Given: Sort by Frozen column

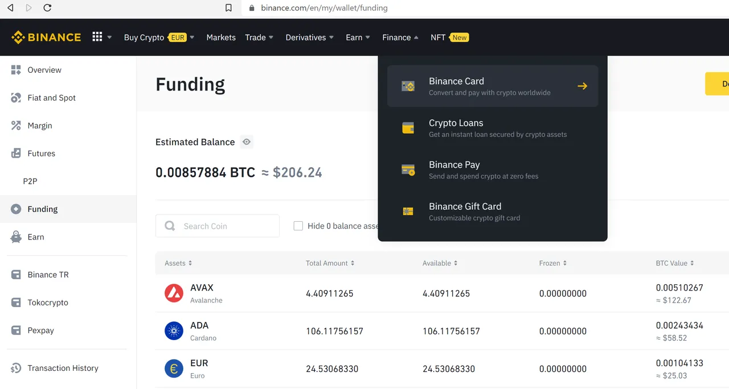Looking at the screenshot, I should 553,263.
